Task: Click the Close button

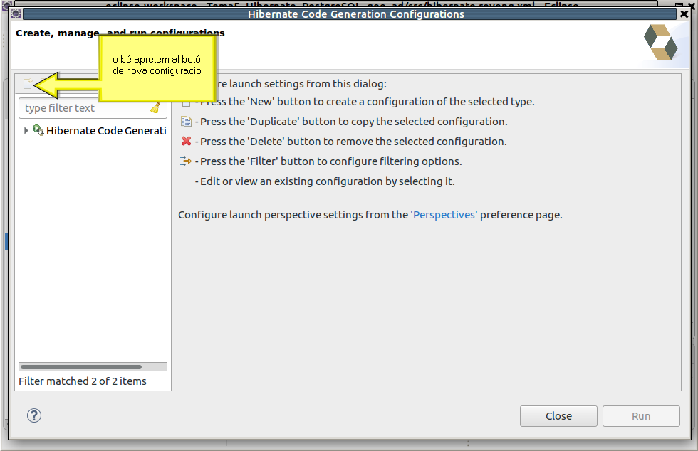Action: 558,416
